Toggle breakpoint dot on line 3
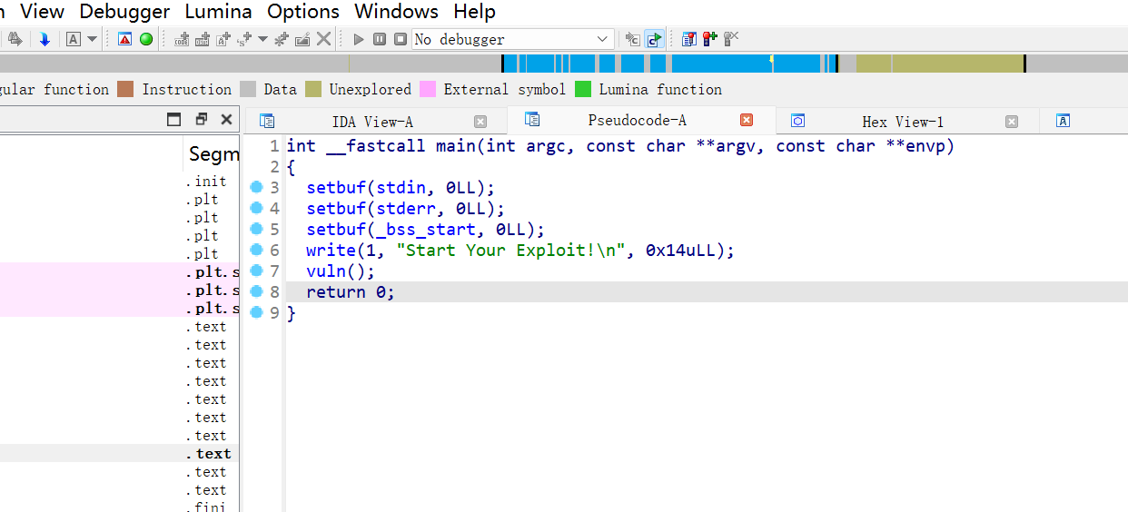1128x512 pixels. (256, 187)
